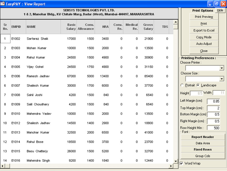Select the name Rahul Bose

click(x=35, y=142)
